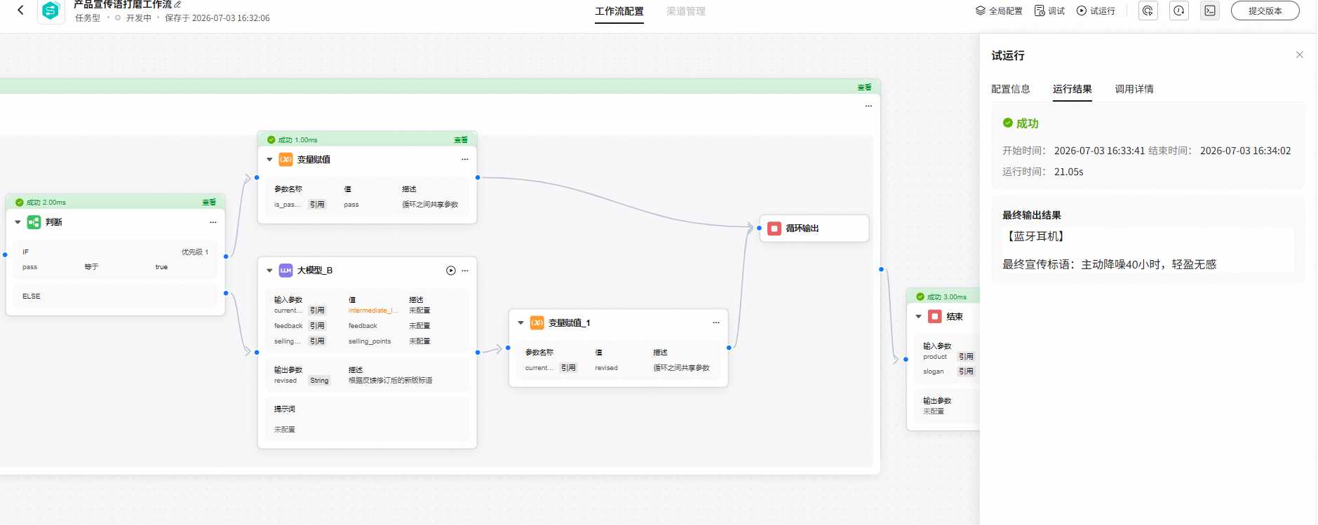Collapse the 变量赋值_1 node
The width and height of the screenshot is (1318, 525).
(x=520, y=323)
